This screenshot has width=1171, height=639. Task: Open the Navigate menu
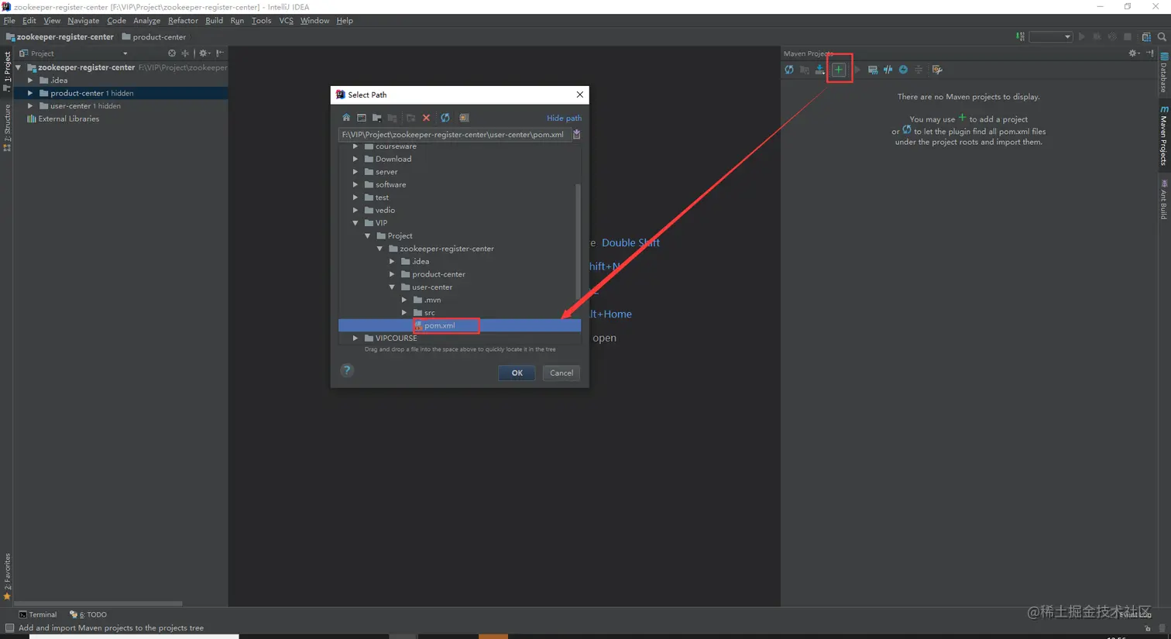pyautogui.click(x=83, y=21)
